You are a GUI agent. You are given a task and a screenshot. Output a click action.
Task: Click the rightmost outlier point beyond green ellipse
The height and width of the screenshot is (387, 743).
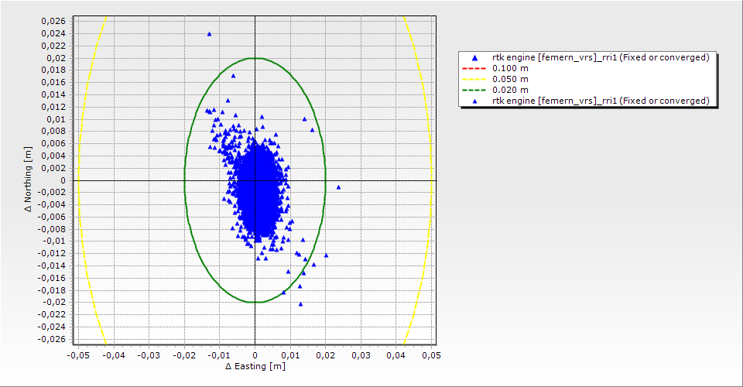338,187
